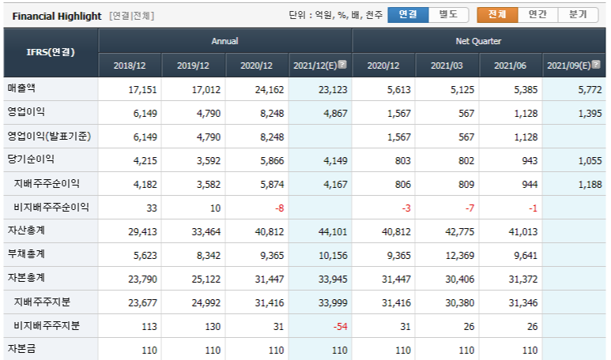Viewport: 611px width, 360px height.
Task: Click the Financial Highlight title
Action: pyautogui.click(x=57, y=17)
